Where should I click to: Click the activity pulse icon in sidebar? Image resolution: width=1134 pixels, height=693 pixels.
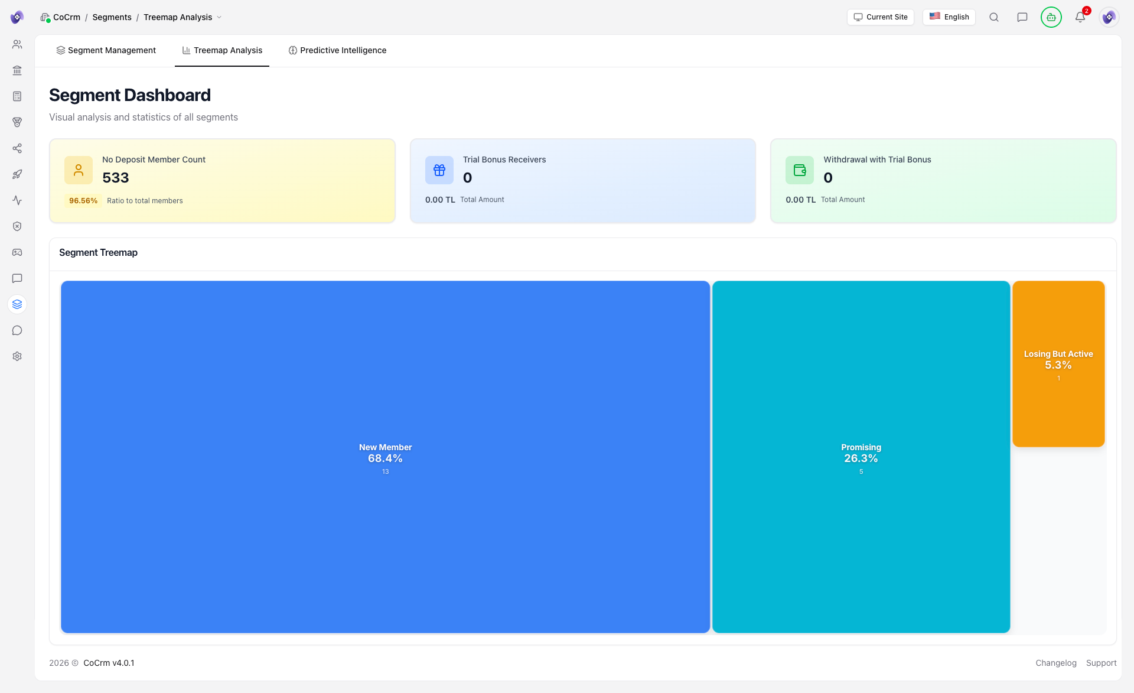(17, 200)
